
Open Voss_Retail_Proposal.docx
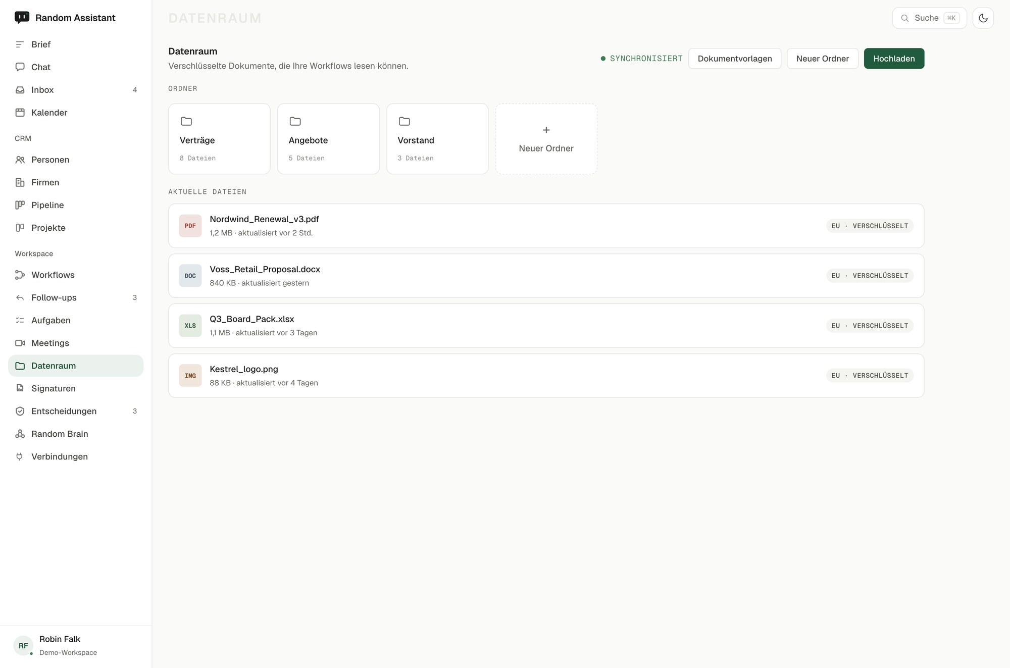(546, 276)
